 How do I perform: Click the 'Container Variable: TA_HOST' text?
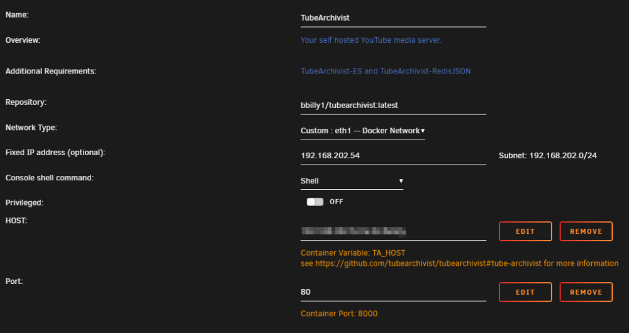(x=353, y=253)
